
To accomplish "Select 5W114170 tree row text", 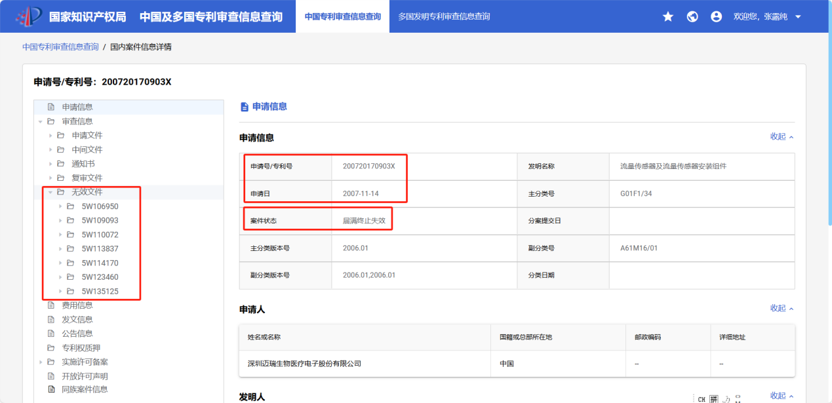I will pyautogui.click(x=100, y=263).
